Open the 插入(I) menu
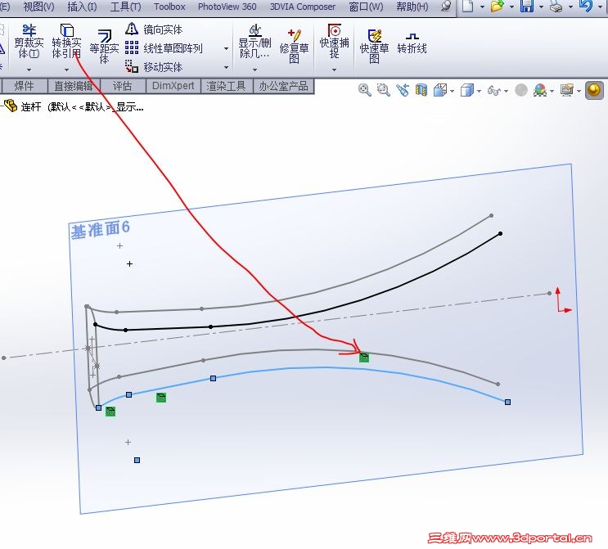Image resolution: width=608 pixels, height=549 pixels. (x=82, y=7)
